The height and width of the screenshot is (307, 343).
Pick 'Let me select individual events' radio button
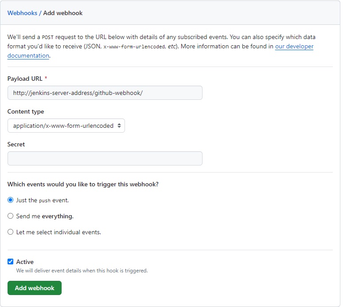tap(11, 232)
